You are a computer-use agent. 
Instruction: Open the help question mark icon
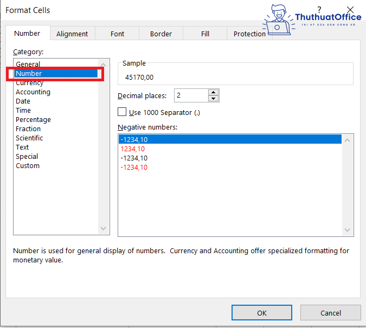(x=319, y=9)
